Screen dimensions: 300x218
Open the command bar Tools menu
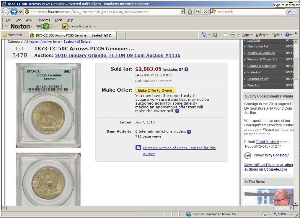tap(277, 35)
